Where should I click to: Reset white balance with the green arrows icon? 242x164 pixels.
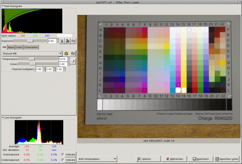point(73,53)
